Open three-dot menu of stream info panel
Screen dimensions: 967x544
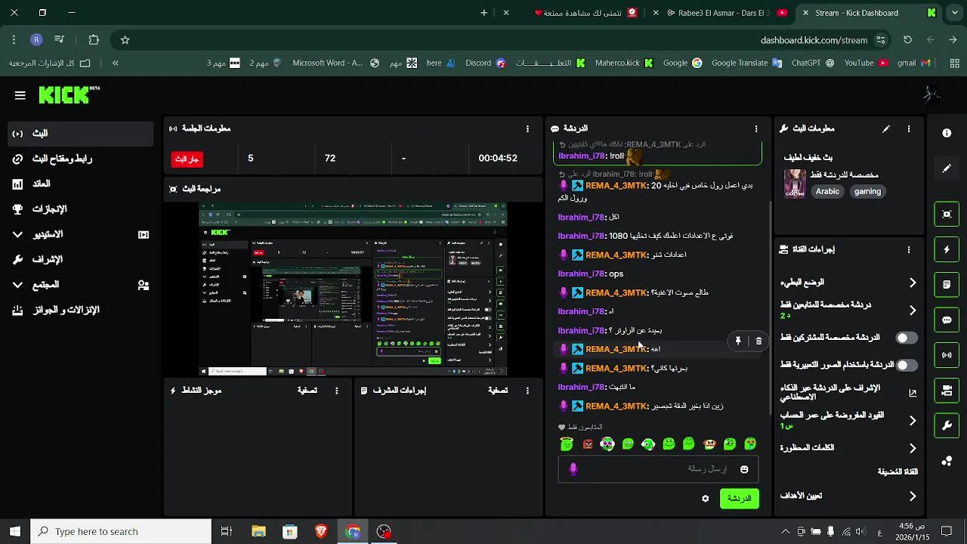point(909,129)
